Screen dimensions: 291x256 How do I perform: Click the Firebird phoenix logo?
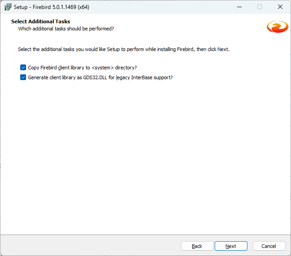tap(277, 27)
